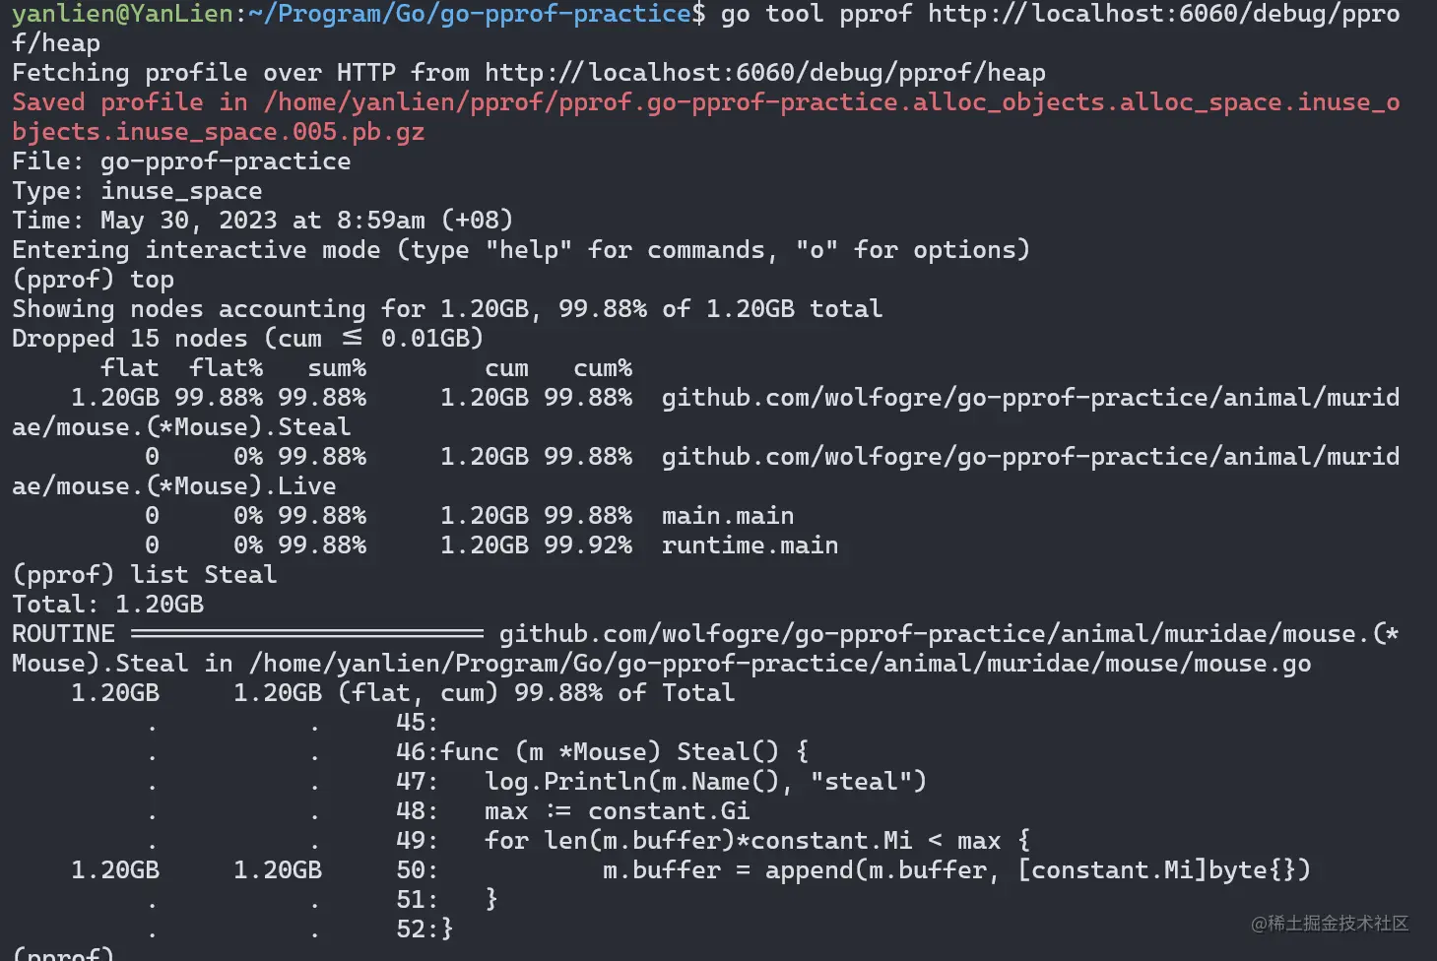Click the "sum%" column header
This screenshot has height=961, width=1437.
[x=336, y=368]
